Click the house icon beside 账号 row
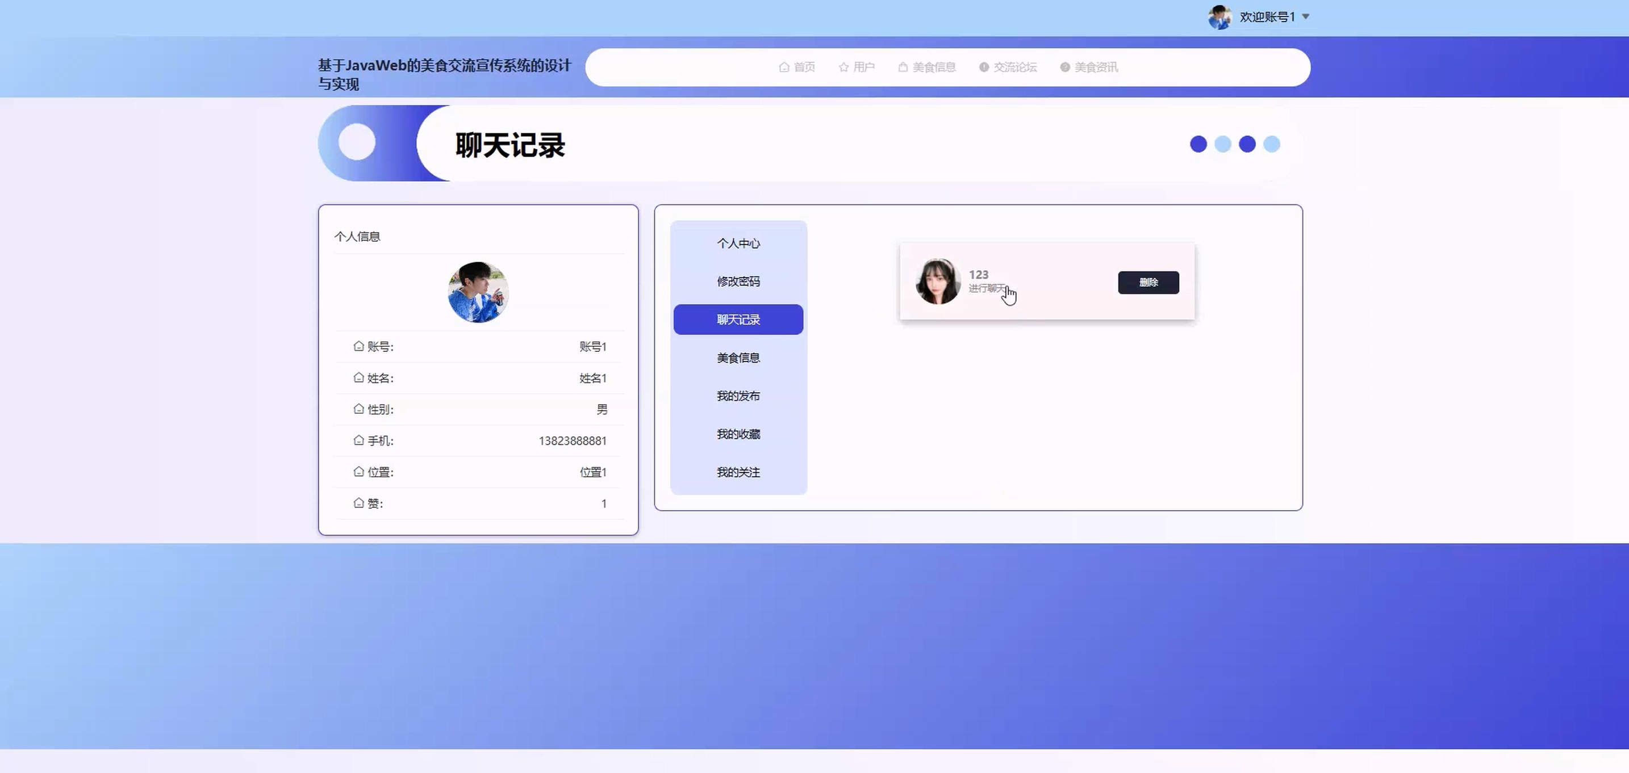Image resolution: width=1629 pixels, height=773 pixels. click(358, 346)
